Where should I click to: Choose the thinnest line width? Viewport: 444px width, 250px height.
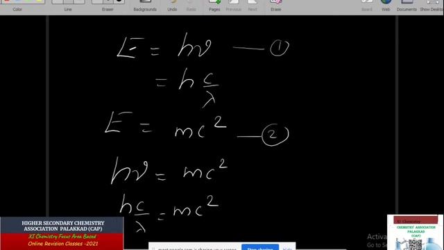click(58, 1)
